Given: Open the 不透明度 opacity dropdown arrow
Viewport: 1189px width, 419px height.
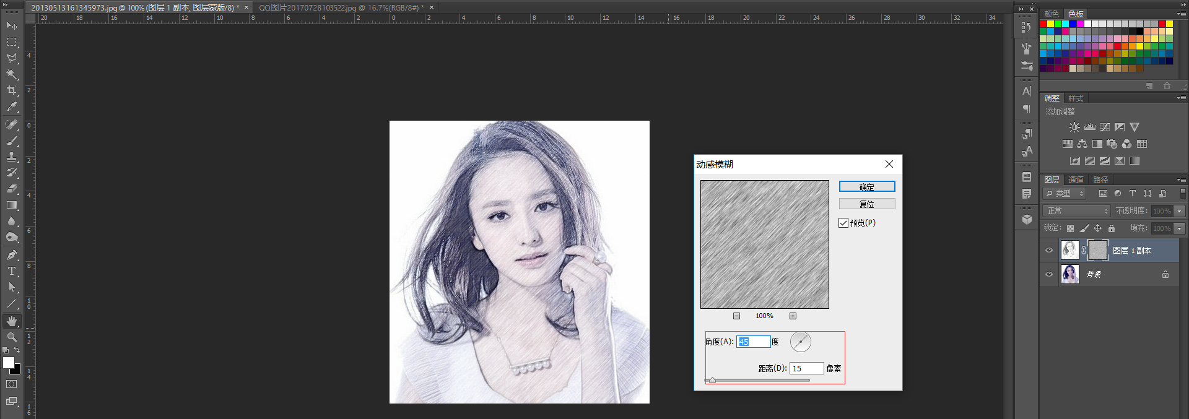Looking at the screenshot, I should click(1180, 211).
